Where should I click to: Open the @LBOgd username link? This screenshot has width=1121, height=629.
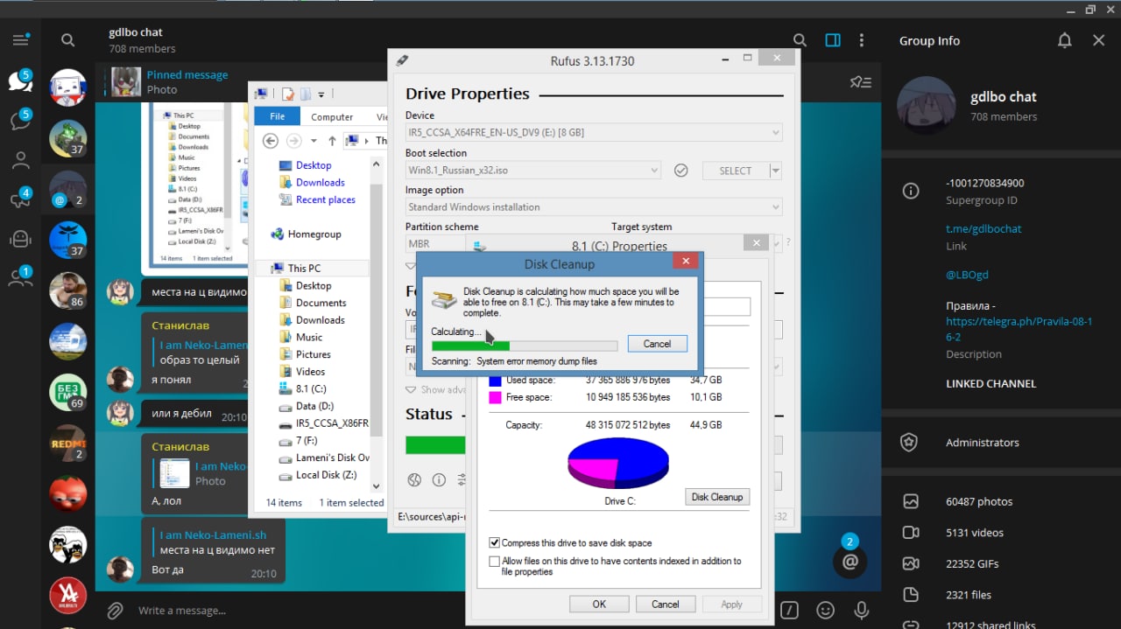coord(967,275)
